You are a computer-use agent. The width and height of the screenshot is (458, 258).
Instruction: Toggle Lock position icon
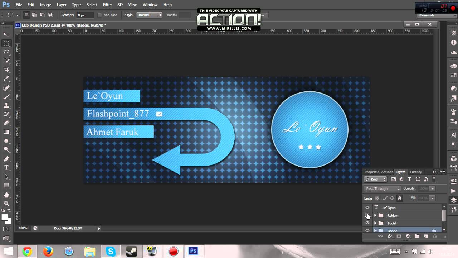coord(392,198)
